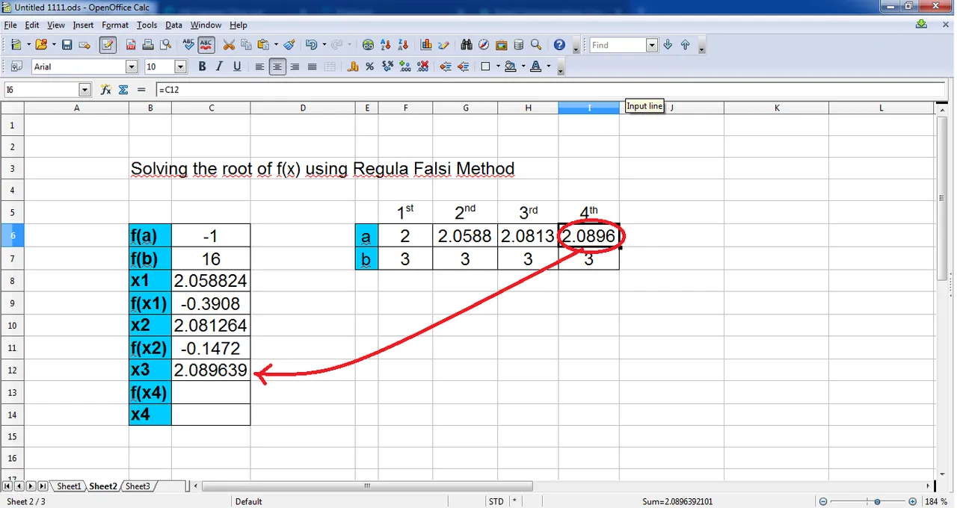Sort ascending with the A-Z icon
Screen dimensions: 957x508
click(386, 45)
